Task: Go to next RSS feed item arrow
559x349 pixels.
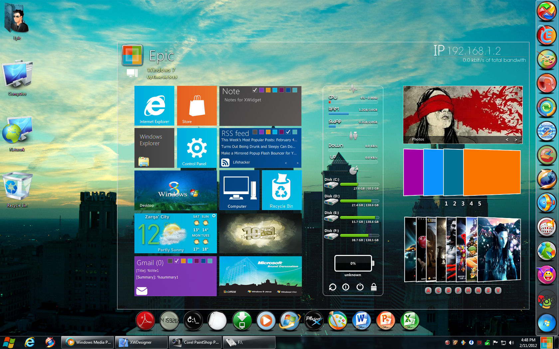Action: (x=297, y=163)
